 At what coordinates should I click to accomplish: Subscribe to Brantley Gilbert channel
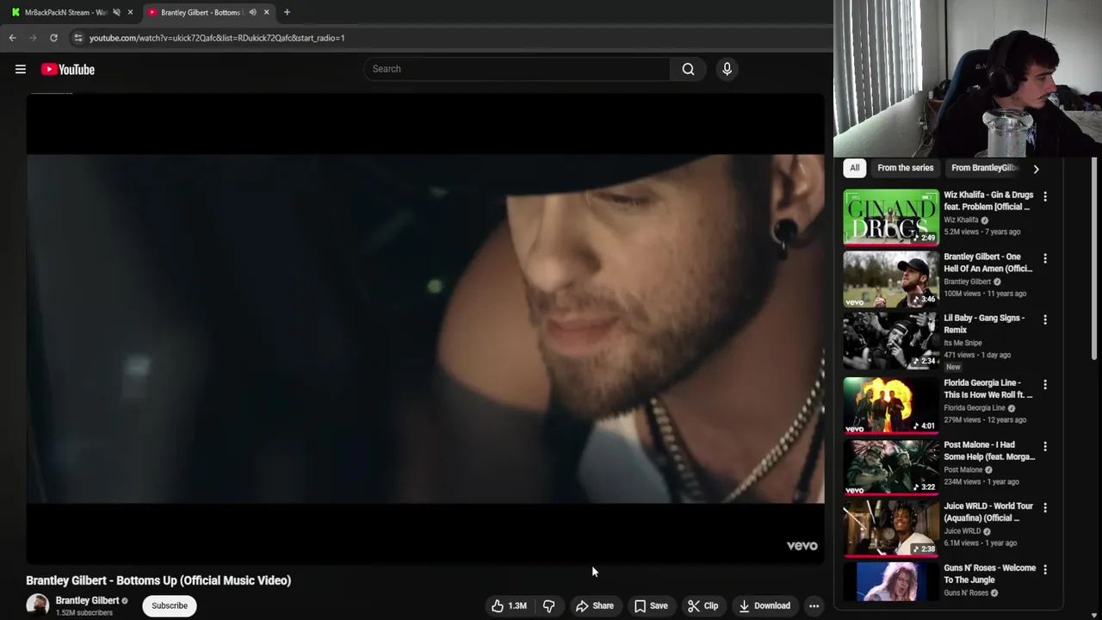(170, 605)
